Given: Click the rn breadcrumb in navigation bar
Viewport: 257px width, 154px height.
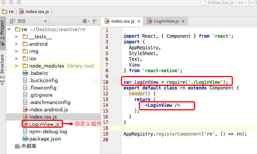Looking at the screenshot, I should (x=8, y=12).
